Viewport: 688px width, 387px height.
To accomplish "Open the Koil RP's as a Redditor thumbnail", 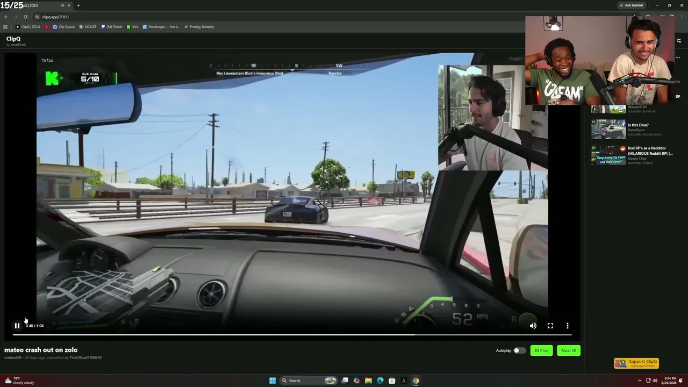I will click(608, 155).
